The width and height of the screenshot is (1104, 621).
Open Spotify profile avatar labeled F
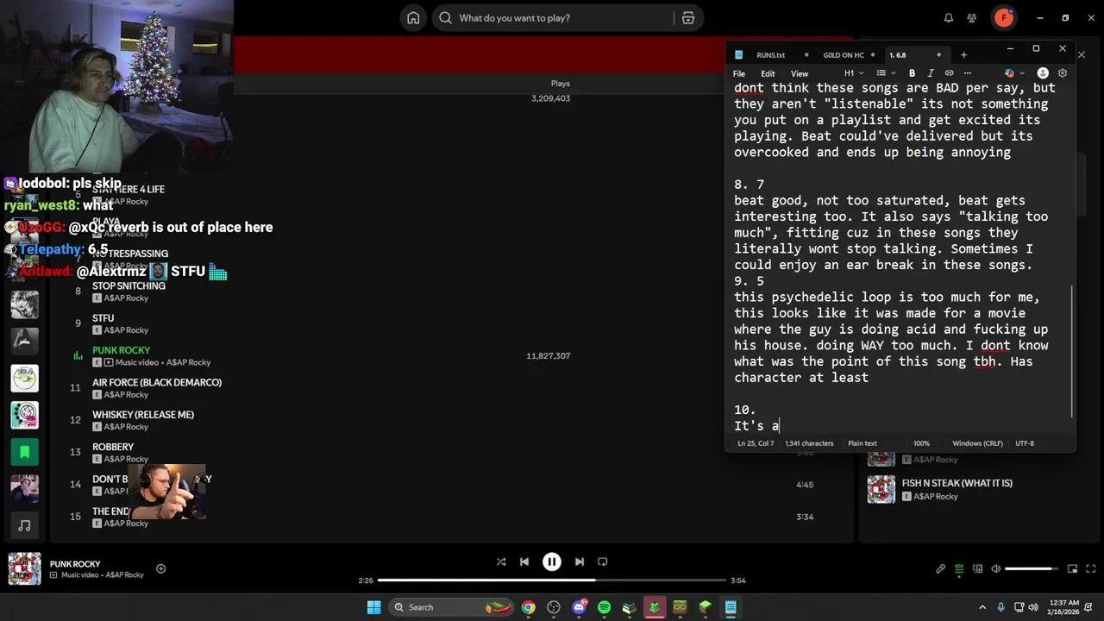pyautogui.click(x=1003, y=17)
